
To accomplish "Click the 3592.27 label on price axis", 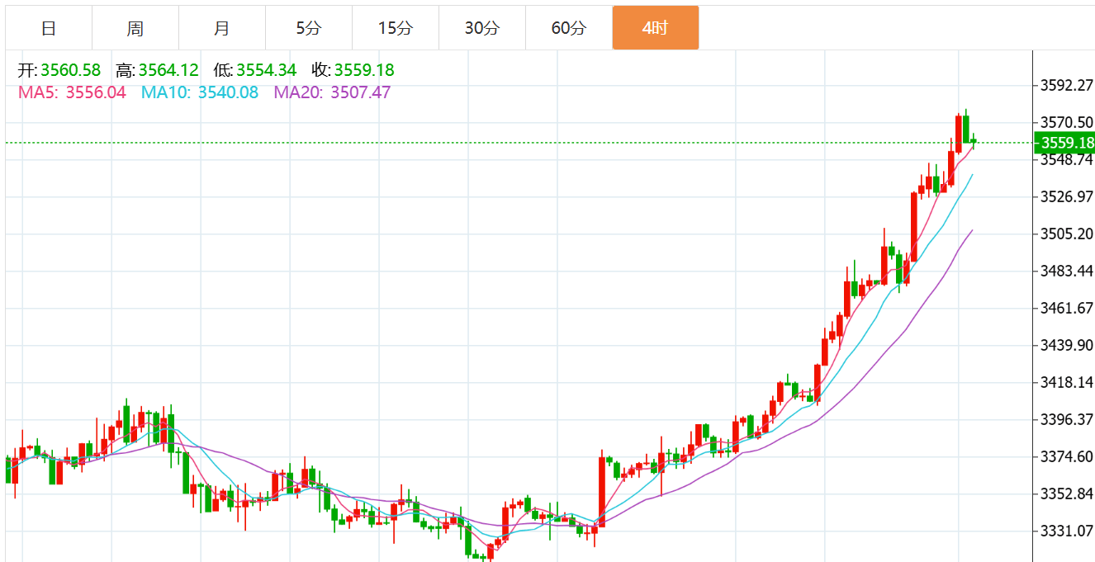I will [1067, 85].
